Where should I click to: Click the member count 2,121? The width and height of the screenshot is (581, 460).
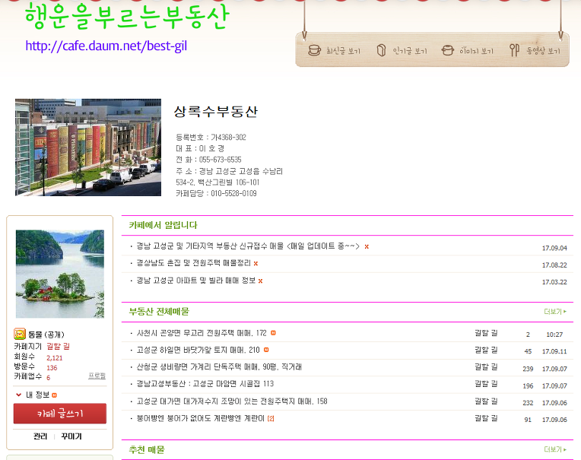click(55, 358)
